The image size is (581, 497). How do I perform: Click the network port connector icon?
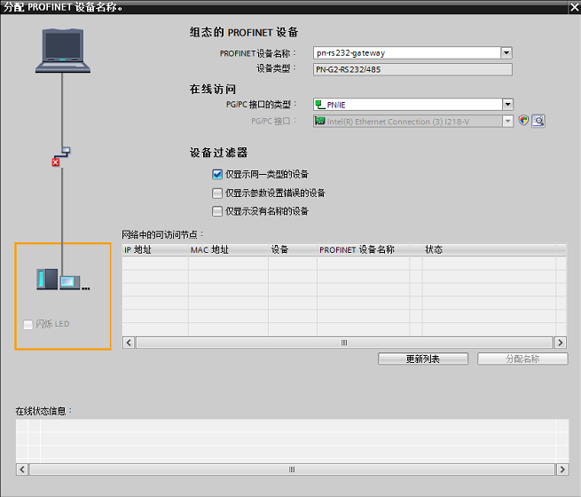66,151
